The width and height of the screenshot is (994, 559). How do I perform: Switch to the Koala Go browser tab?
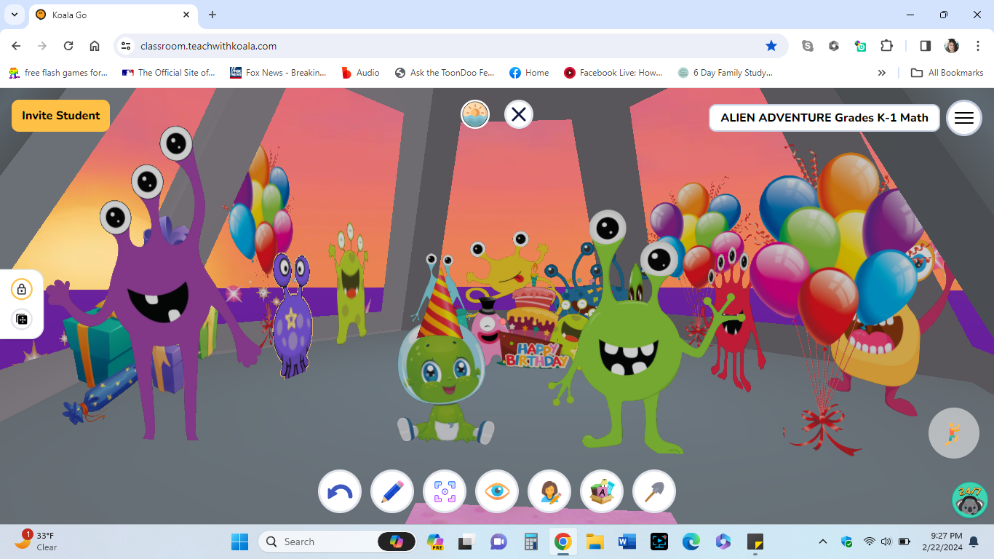(x=102, y=15)
